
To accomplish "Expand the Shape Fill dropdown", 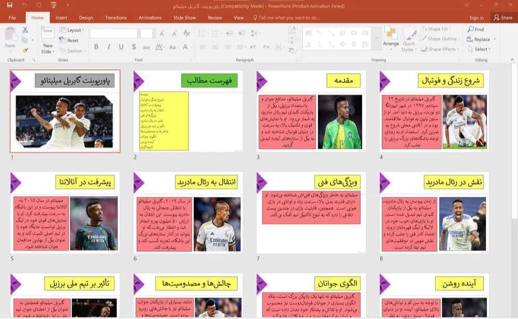I will 436,29.
